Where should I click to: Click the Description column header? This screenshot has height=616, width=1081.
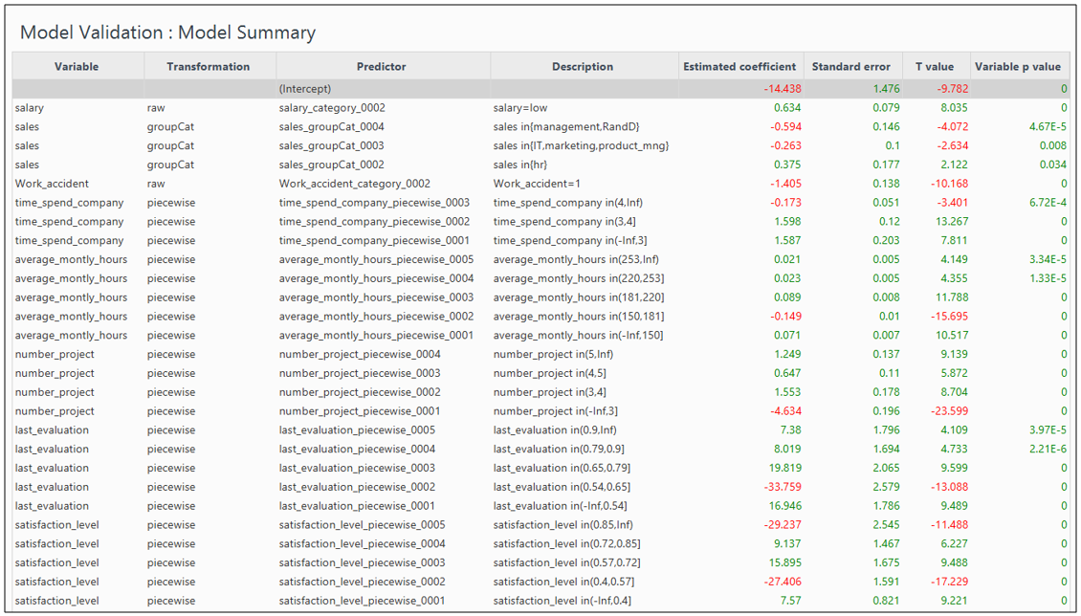point(582,67)
